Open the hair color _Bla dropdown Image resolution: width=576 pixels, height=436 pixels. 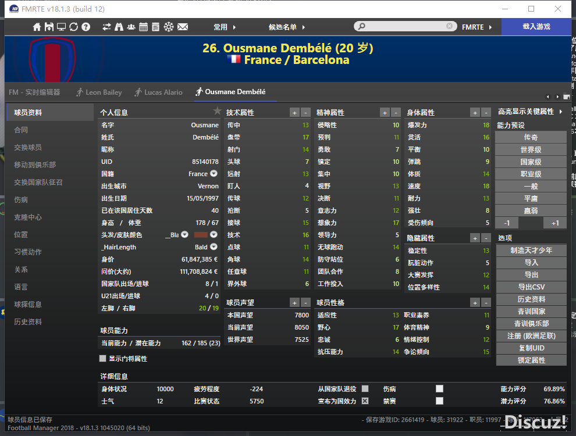pos(185,234)
